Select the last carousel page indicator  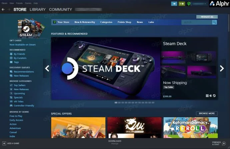(153, 102)
